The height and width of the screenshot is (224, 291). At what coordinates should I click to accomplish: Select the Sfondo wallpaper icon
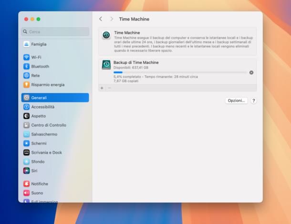pyautogui.click(x=26, y=162)
